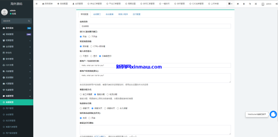
Task: Expand 内容管理 in the sidebar
Action: tap(17, 71)
